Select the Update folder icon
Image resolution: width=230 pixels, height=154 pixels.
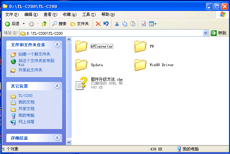click(x=81, y=65)
